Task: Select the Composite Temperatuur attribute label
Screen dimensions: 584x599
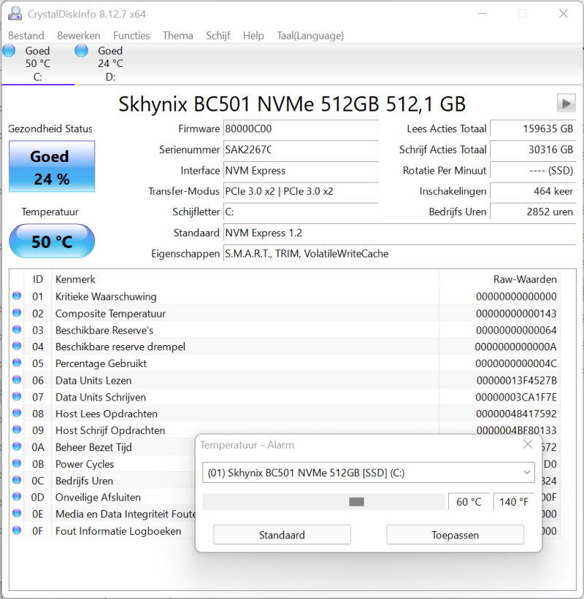Action: click(x=110, y=314)
